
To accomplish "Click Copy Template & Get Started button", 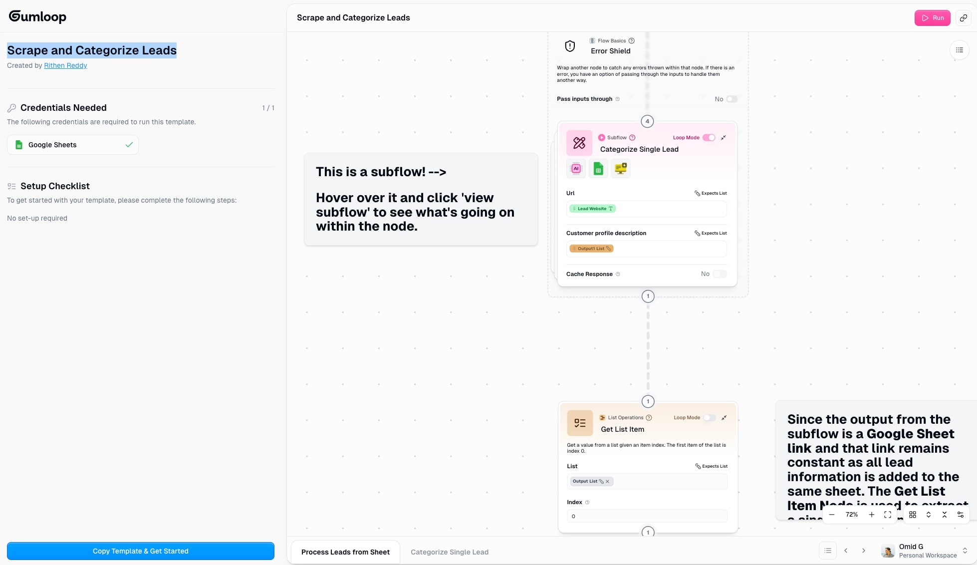I will (141, 551).
